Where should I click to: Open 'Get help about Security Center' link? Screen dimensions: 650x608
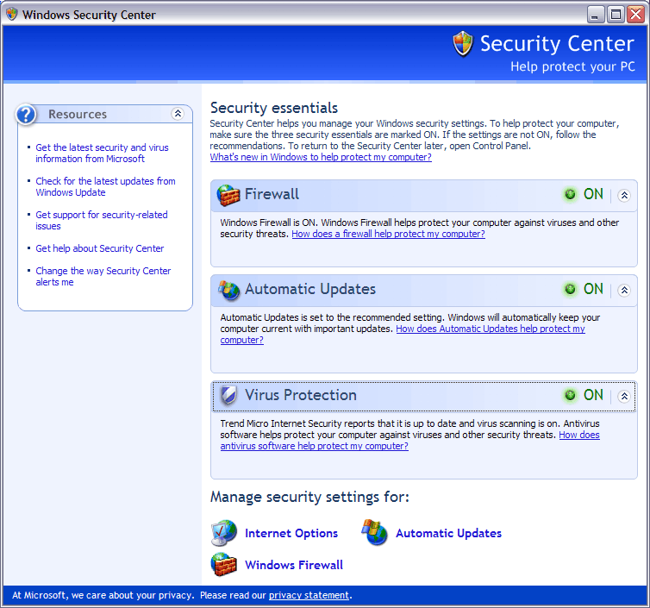pyautogui.click(x=99, y=248)
